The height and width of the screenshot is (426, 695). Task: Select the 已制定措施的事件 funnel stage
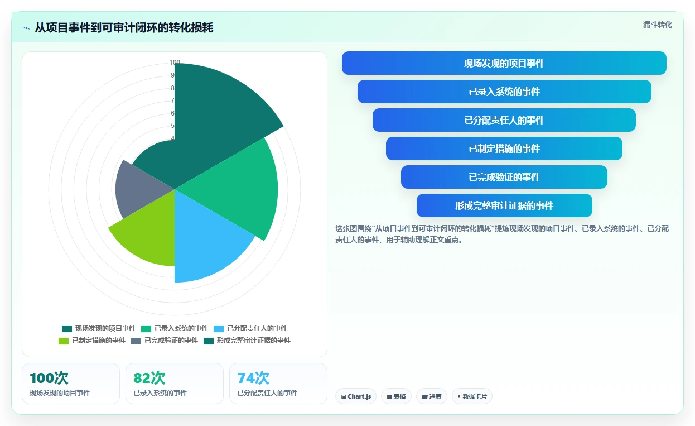(x=504, y=149)
